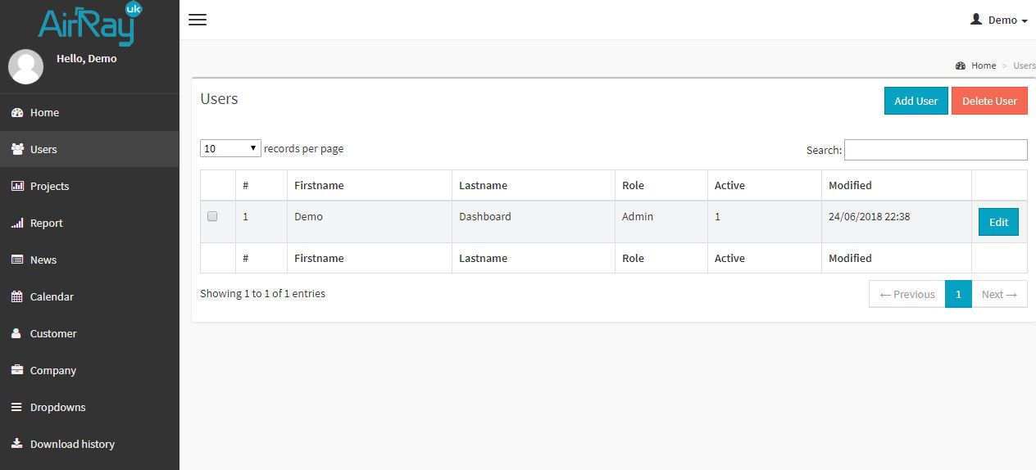Viewport: 1036px width, 470px height.
Task: Click the Home dashboard icon in sidebar
Action: tap(17, 112)
